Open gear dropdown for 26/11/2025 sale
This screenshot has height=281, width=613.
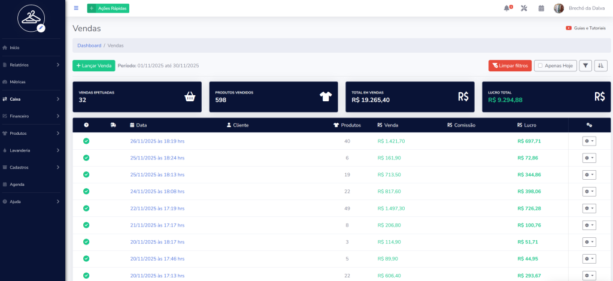(589, 141)
